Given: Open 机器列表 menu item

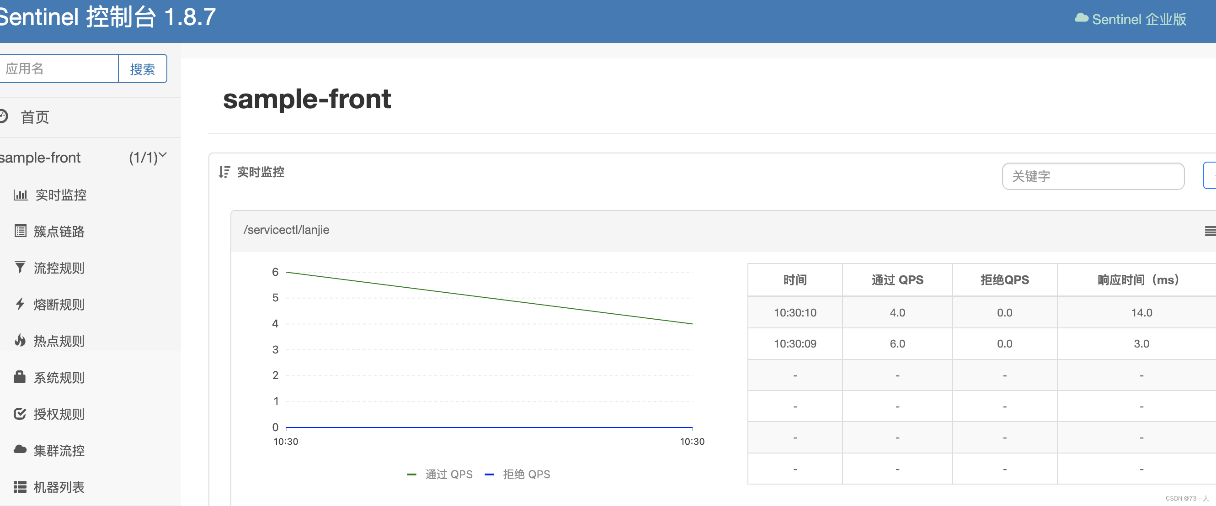Looking at the screenshot, I should [x=59, y=487].
